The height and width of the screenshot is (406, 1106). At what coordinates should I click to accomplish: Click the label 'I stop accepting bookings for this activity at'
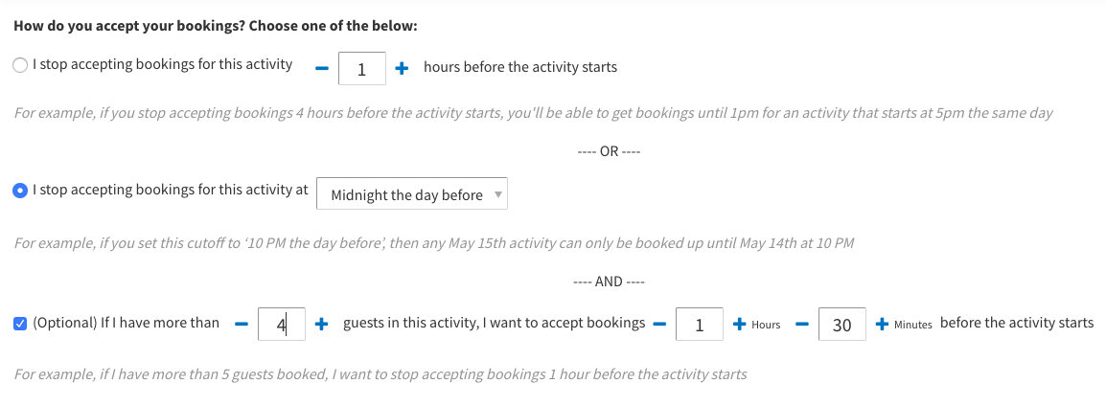pyautogui.click(x=171, y=190)
